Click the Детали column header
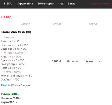The width and height of the screenshot is (112, 105). click(25, 24)
